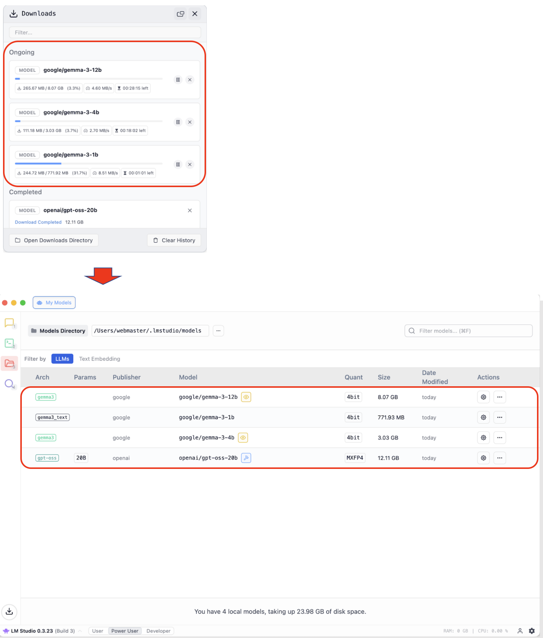
Task: Focus the Filter models search box
Action: 469,331
